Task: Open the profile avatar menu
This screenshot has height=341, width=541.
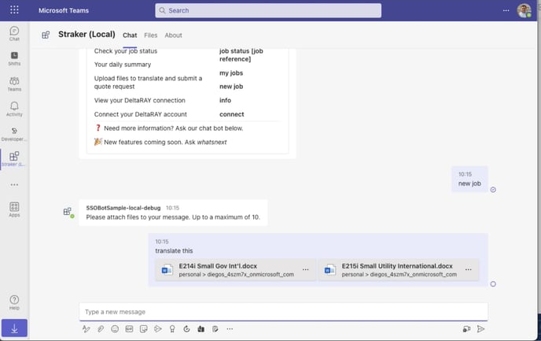Action: coord(524,10)
